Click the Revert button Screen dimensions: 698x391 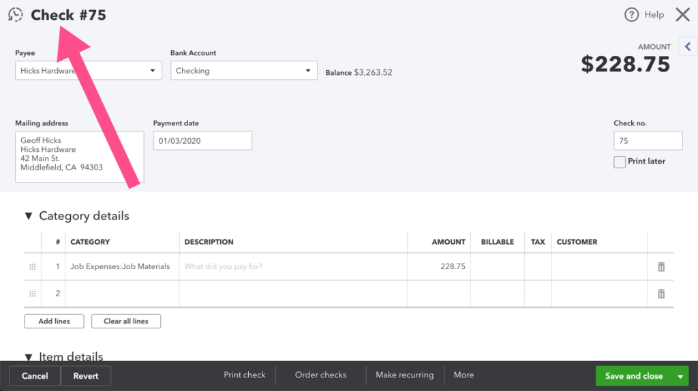click(x=86, y=376)
